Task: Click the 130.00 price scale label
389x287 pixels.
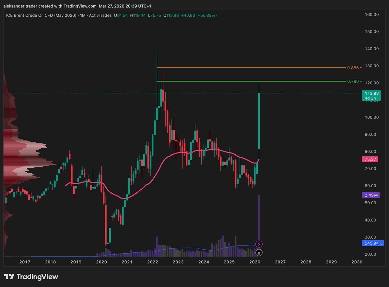Action: 371,66
